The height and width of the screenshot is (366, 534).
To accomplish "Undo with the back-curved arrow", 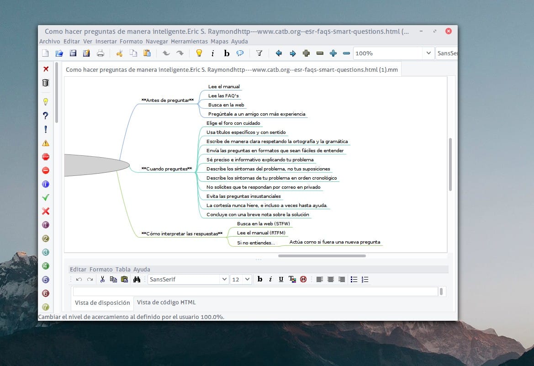I will pos(166,53).
